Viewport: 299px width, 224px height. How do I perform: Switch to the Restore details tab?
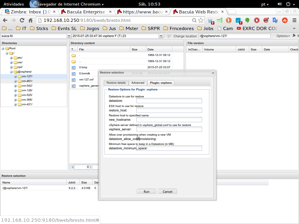click(x=116, y=83)
